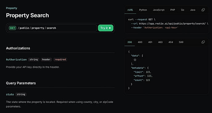View the 400 response tab

tap(140, 42)
